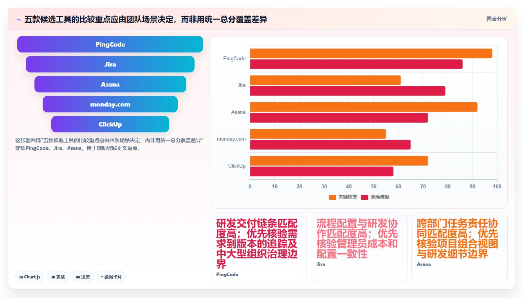523x298 pixels.
Task: Click Jira red 落地难度 bar
Action: tap(348, 91)
